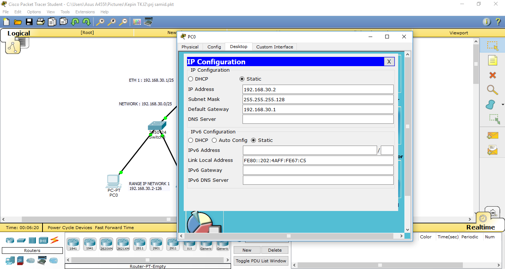Close IP Configuration with the X button

389,62
